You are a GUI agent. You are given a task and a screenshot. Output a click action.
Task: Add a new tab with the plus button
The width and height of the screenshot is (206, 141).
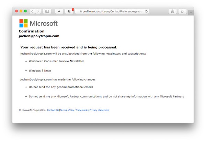point(191,13)
